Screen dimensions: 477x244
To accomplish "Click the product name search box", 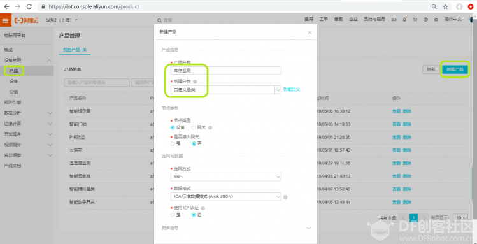I will coord(97,82).
